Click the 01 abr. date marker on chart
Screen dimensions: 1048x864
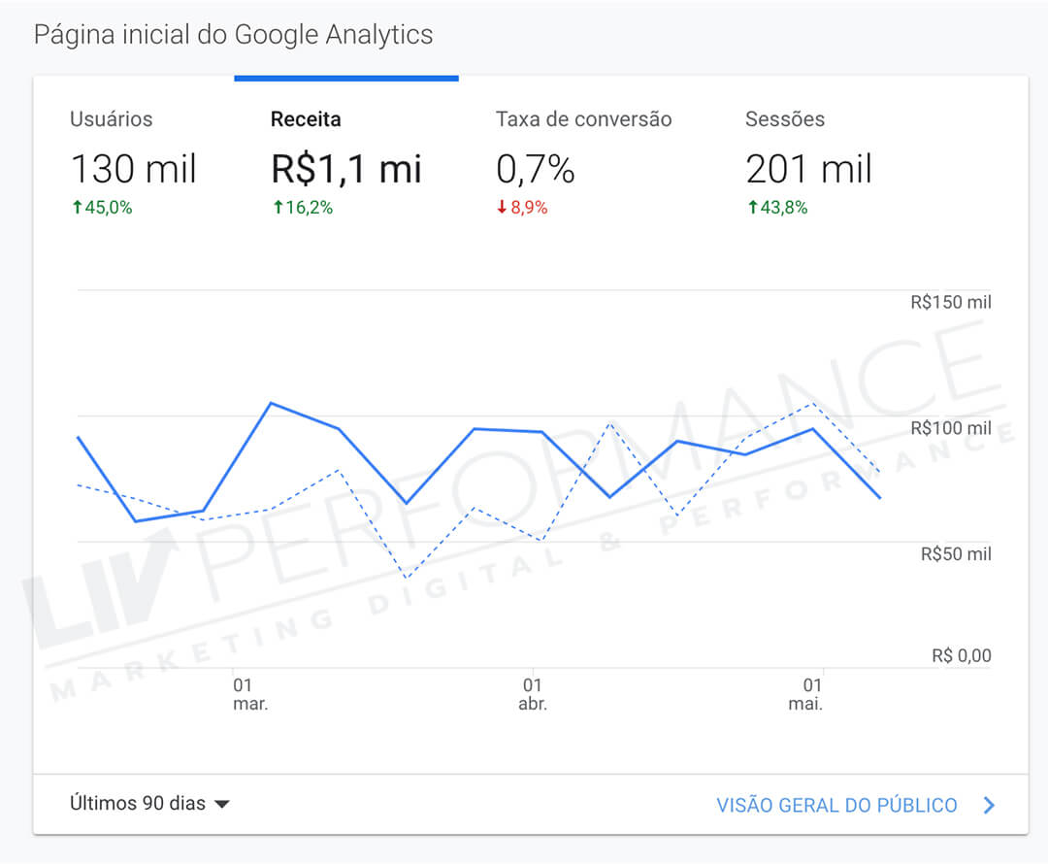pyautogui.click(x=532, y=694)
